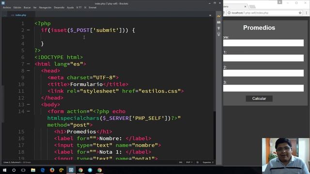Open the Buscar menu
The image size is (310, 174).
pos(27,8)
